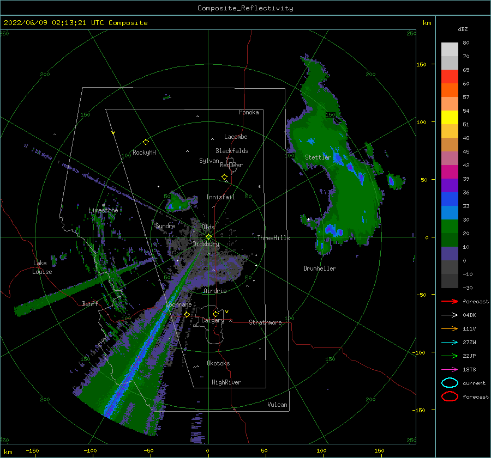The image size is (491, 458).
Task: Click the Didsbury city label
Action: pyautogui.click(x=206, y=244)
